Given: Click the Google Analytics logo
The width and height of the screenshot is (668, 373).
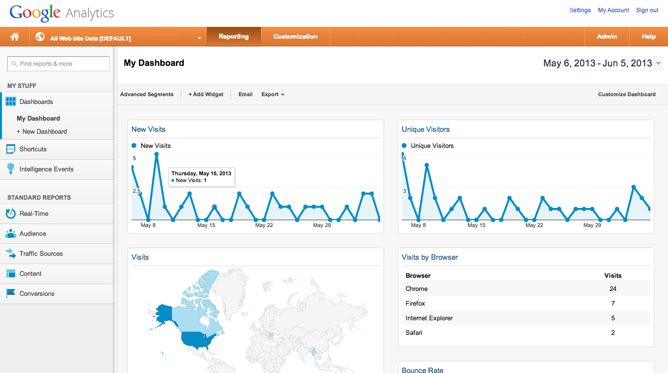Looking at the screenshot, I should [62, 13].
